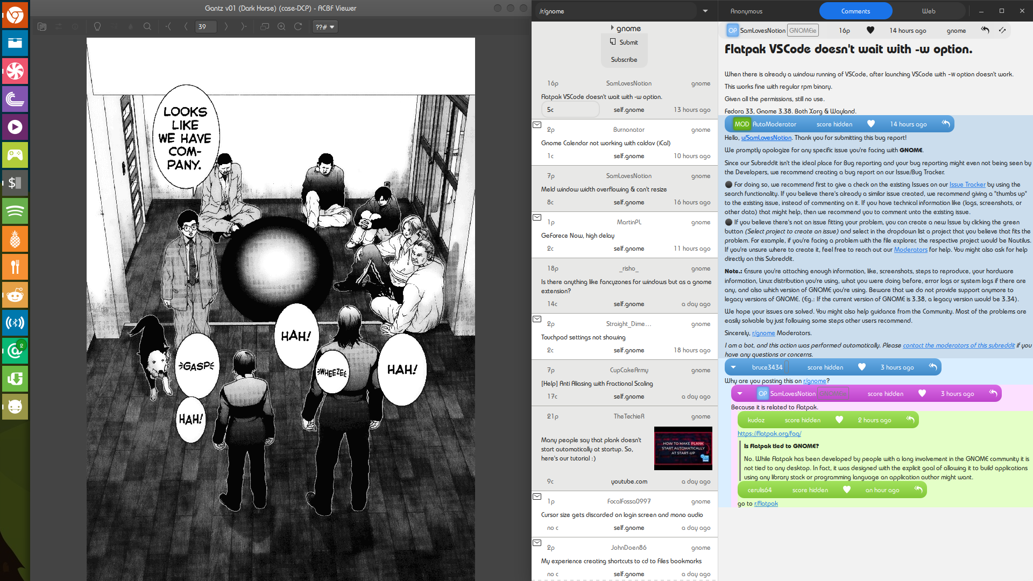1033x581 pixels.
Task: Like the bruce3434 comment
Action: coord(862,367)
